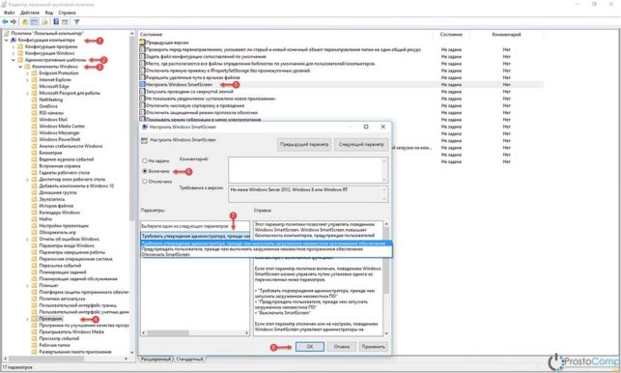Choose the Предупреждать пользователя dropdown option
This screenshot has height=373, width=621.
(267, 249)
